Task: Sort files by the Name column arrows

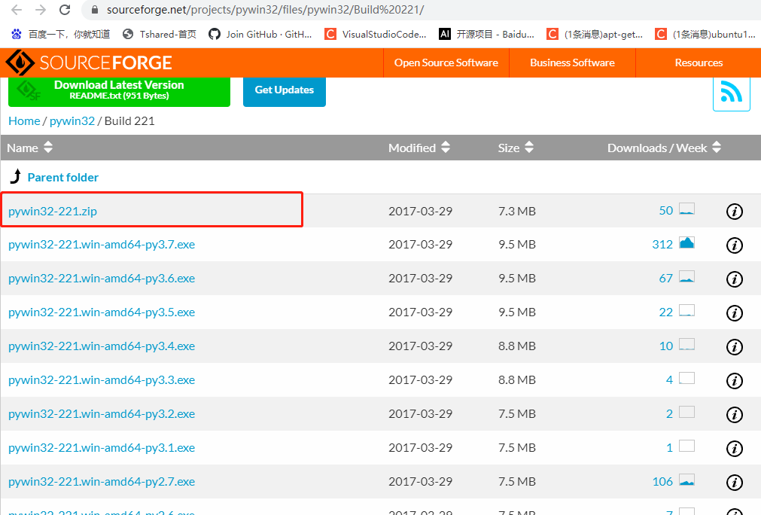Action: point(48,148)
